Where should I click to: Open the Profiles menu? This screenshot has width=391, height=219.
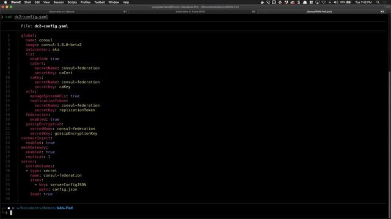point(86,2)
